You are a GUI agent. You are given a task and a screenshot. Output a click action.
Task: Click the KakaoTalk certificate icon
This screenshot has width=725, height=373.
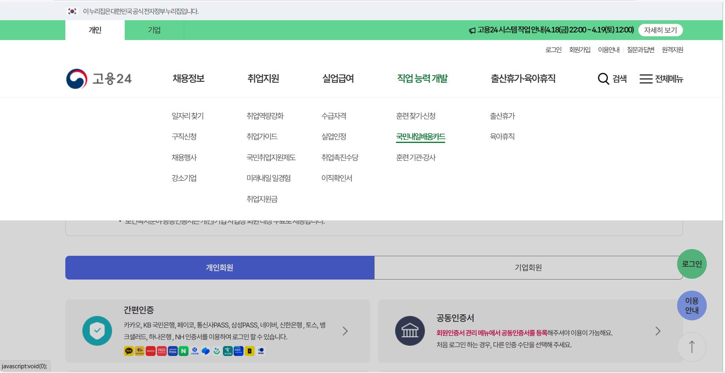[129, 351]
